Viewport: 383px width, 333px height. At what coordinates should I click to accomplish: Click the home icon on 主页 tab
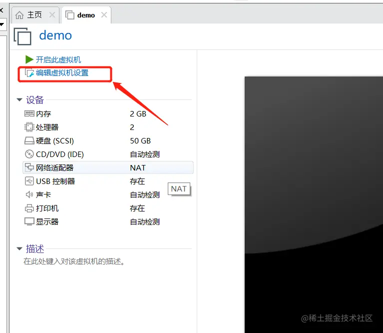coord(19,15)
